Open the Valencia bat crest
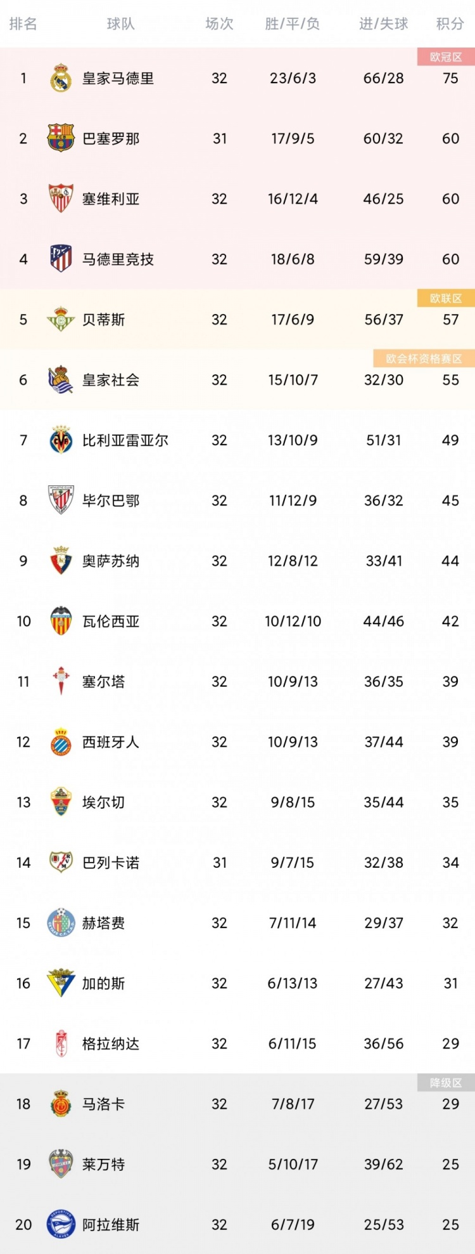Image resolution: width=475 pixels, height=1254 pixels. (x=61, y=621)
